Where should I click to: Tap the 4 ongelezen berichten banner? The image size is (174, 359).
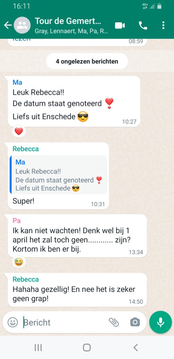(x=87, y=61)
